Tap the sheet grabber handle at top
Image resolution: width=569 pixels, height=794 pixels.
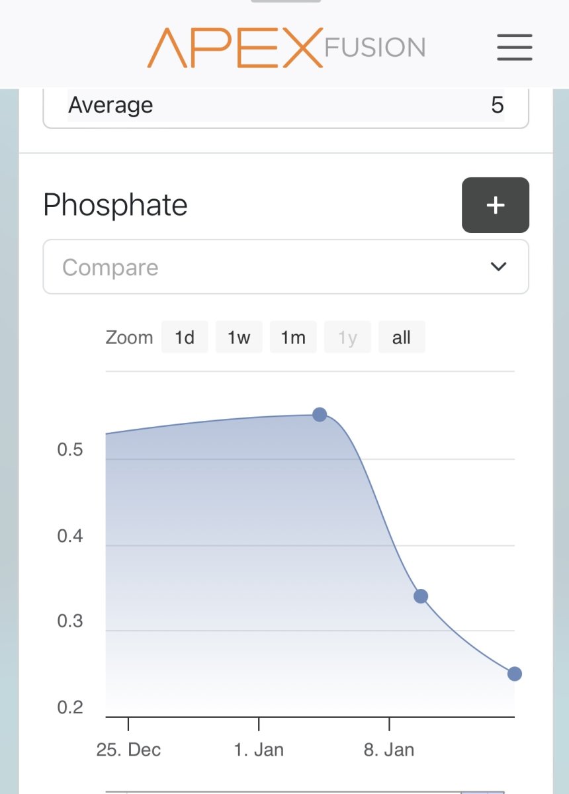click(286, 1)
